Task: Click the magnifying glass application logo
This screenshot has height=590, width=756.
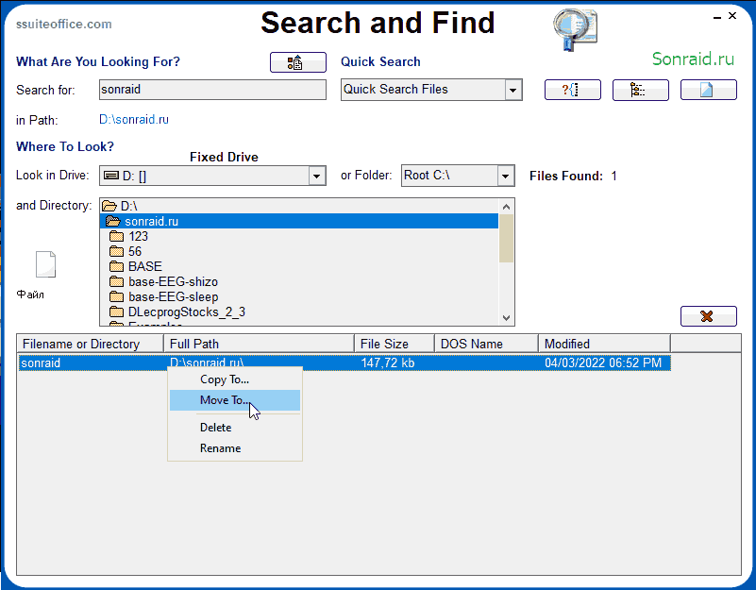Action: (x=575, y=29)
